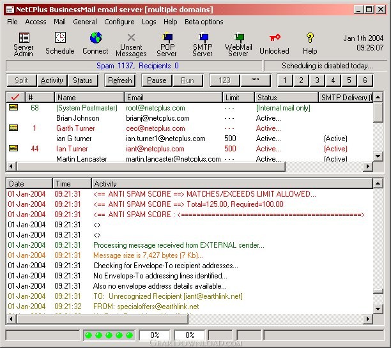Open the Access menu
Image resolution: width=391 pixels, height=348 pixels.
[x=36, y=22]
